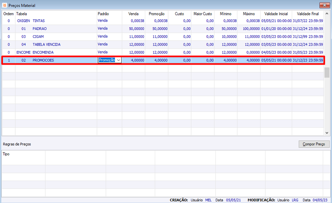Click the Ordem column header
332x203 pixels.
point(8,14)
